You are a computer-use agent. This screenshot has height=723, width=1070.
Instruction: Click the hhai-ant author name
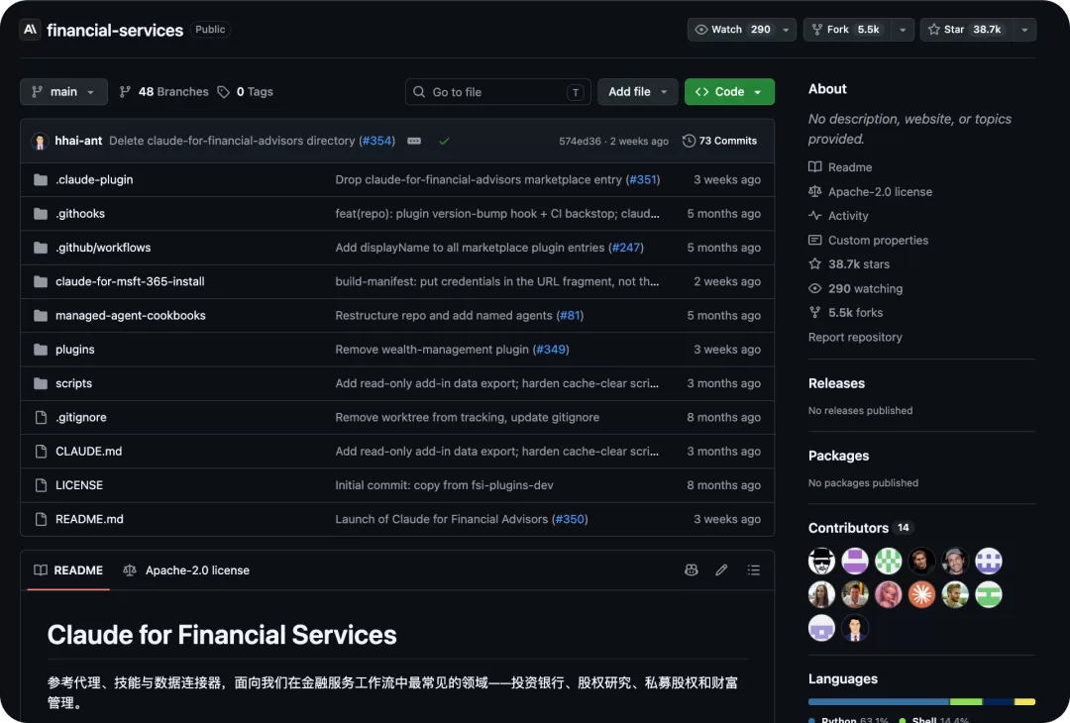pyautogui.click(x=78, y=141)
